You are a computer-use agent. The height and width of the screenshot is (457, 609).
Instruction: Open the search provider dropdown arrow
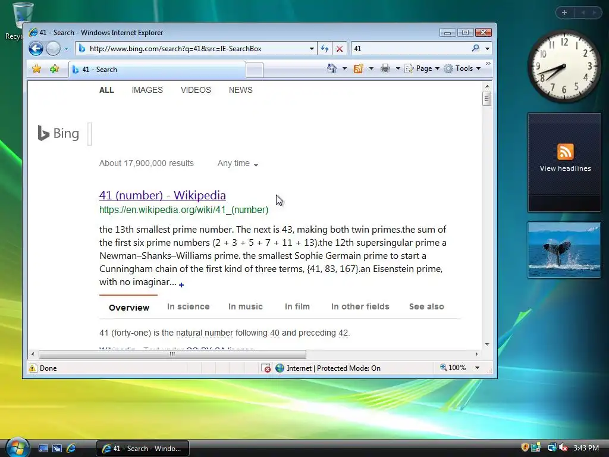(x=487, y=49)
